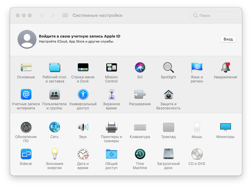Click the back navigation arrow
The height and width of the screenshot is (188, 252).
pyautogui.click(x=42, y=15)
